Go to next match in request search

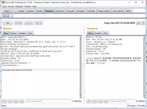coord(22,101)
